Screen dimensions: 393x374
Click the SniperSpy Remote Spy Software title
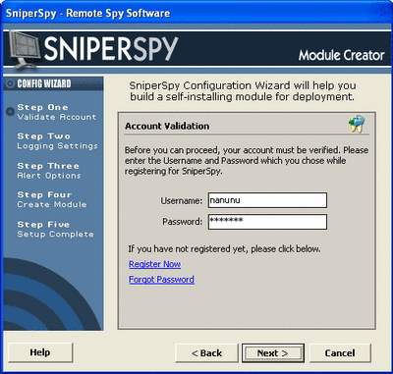coord(87,14)
